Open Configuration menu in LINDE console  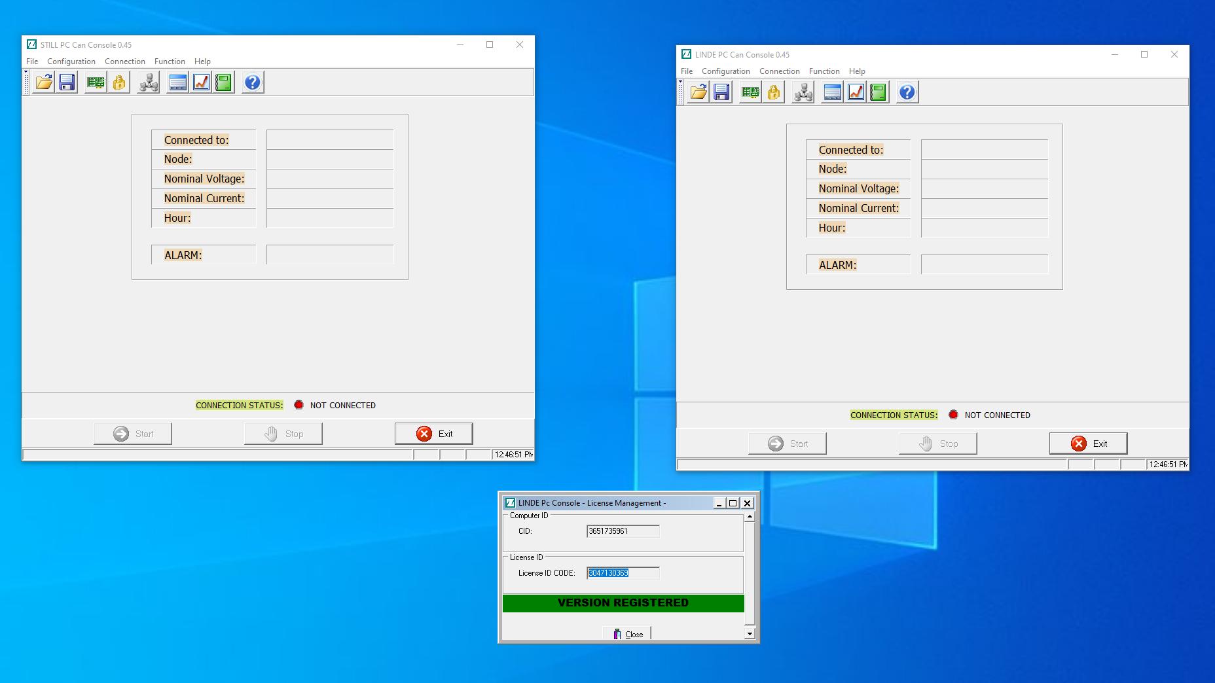click(x=726, y=71)
